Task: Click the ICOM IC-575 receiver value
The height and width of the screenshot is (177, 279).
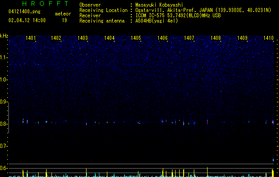Action: pyautogui.click(x=178, y=15)
